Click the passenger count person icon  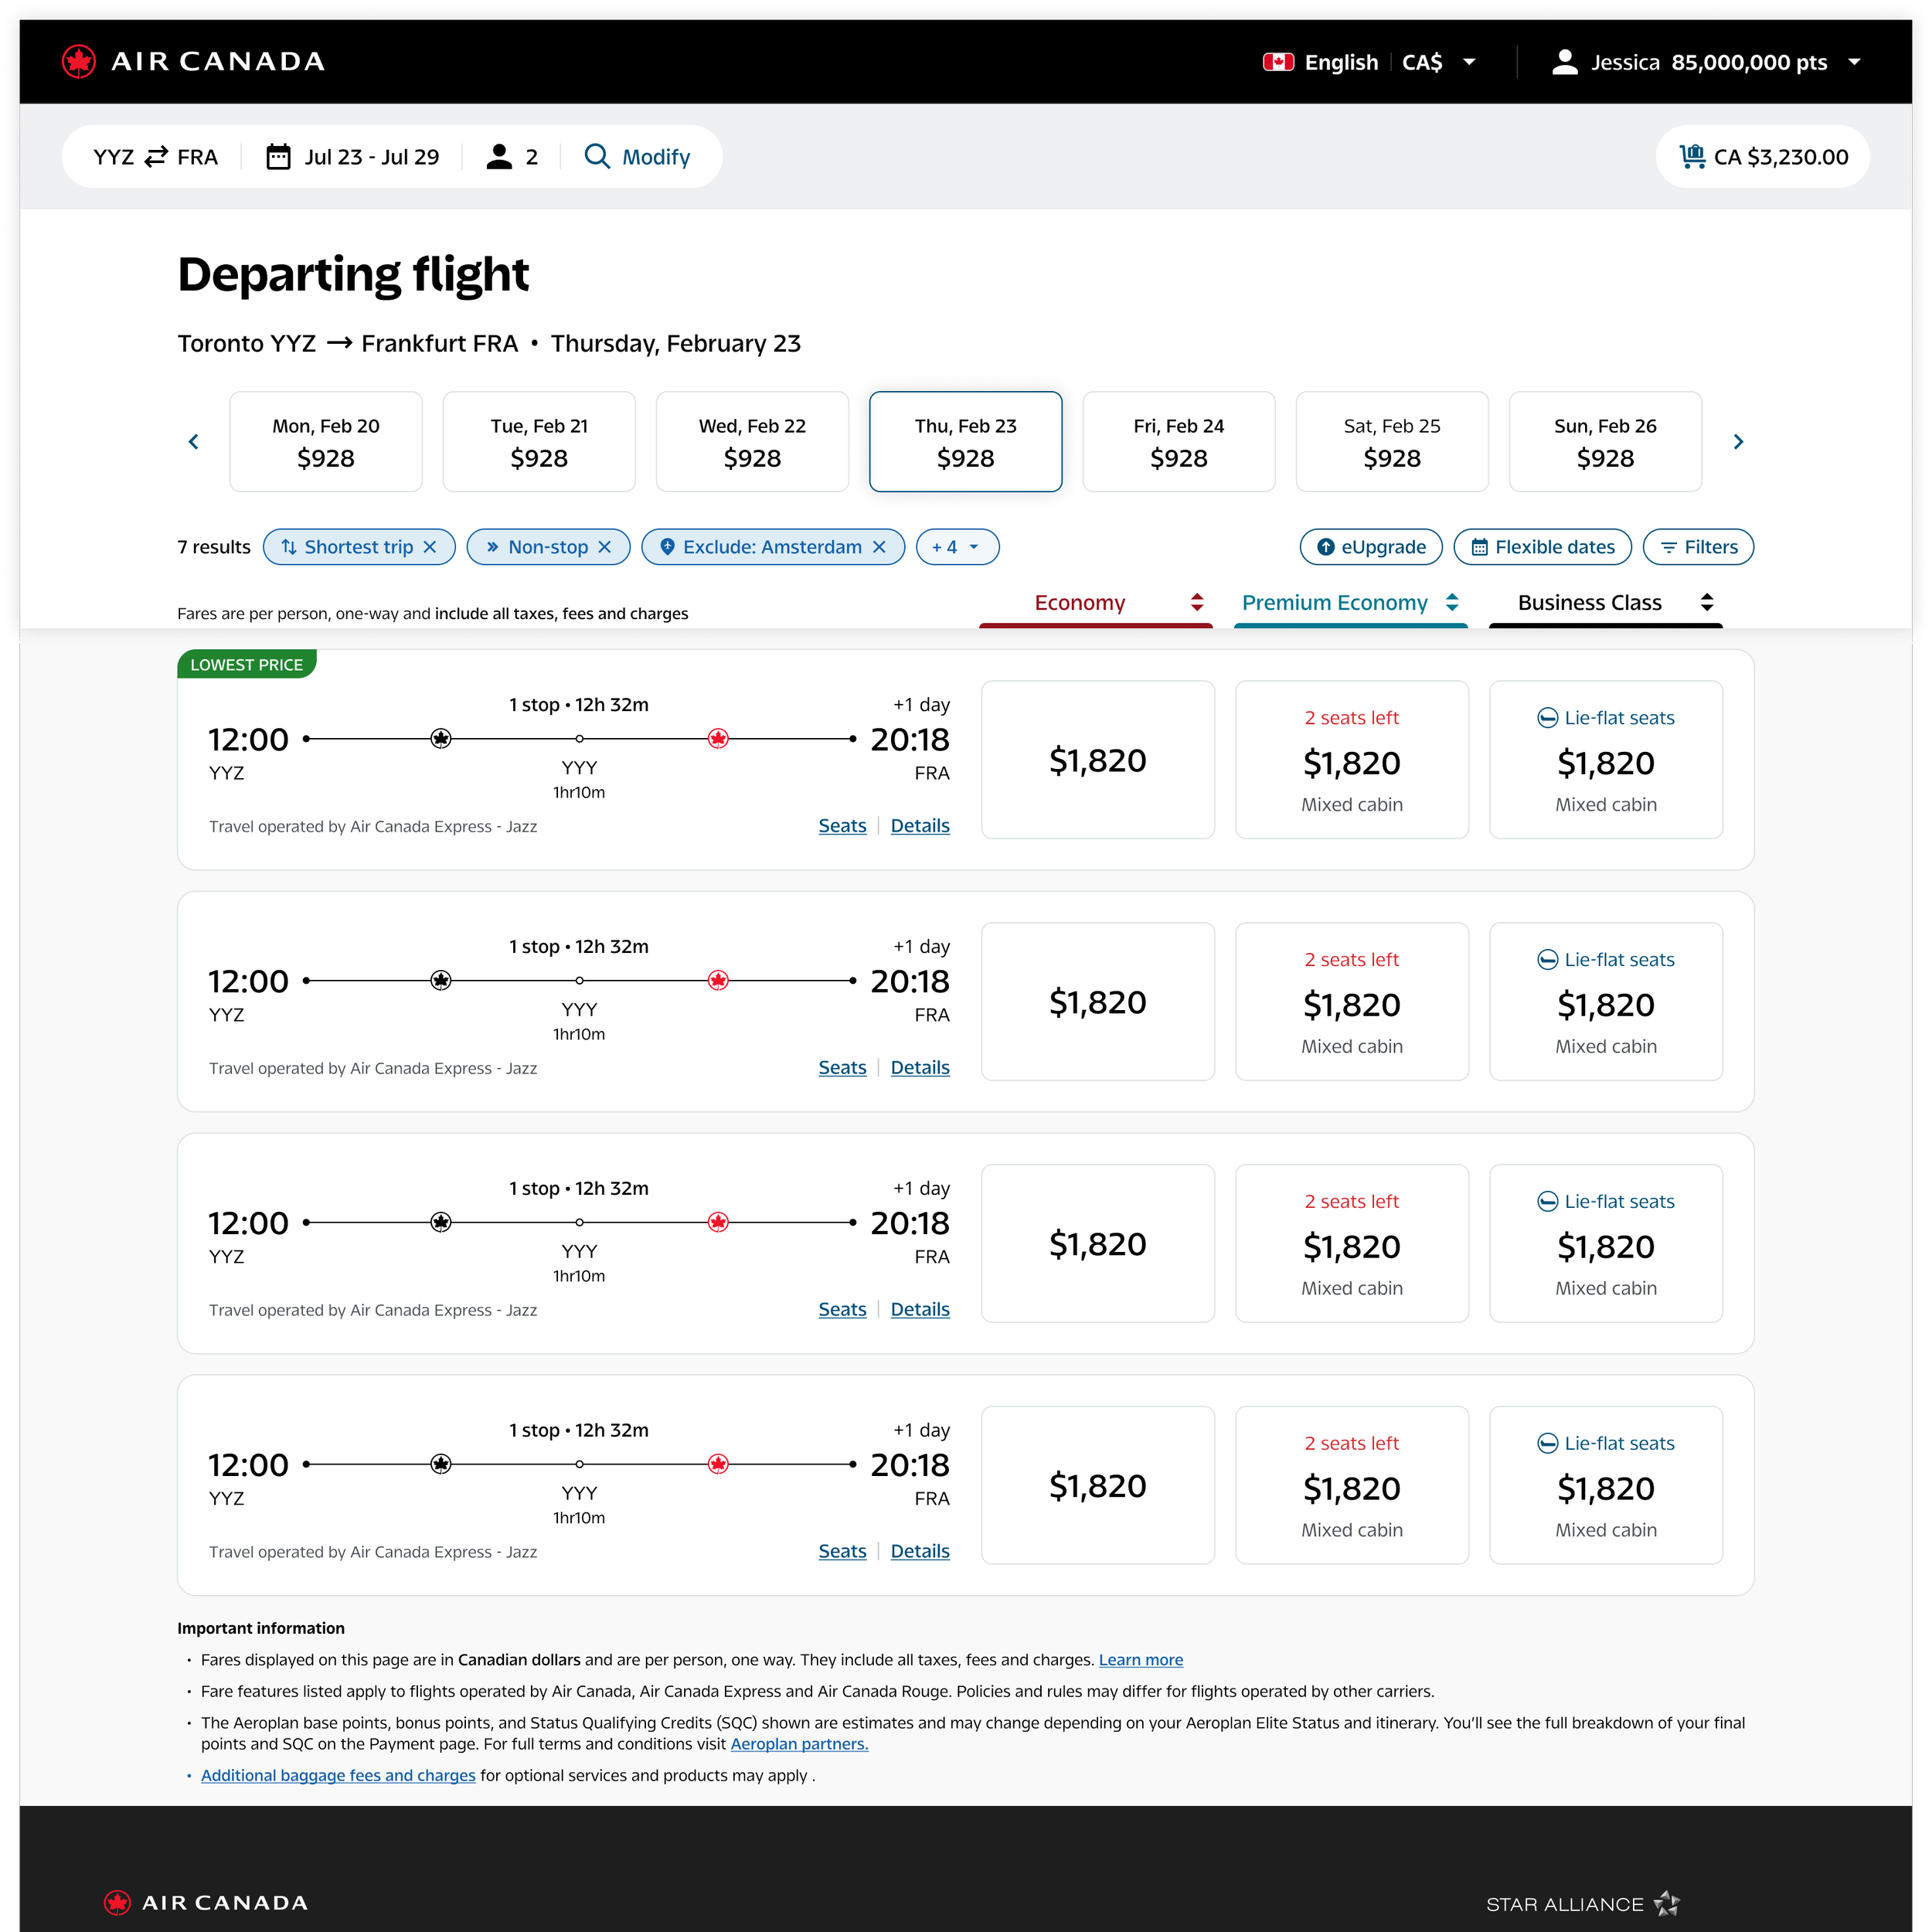(x=499, y=157)
